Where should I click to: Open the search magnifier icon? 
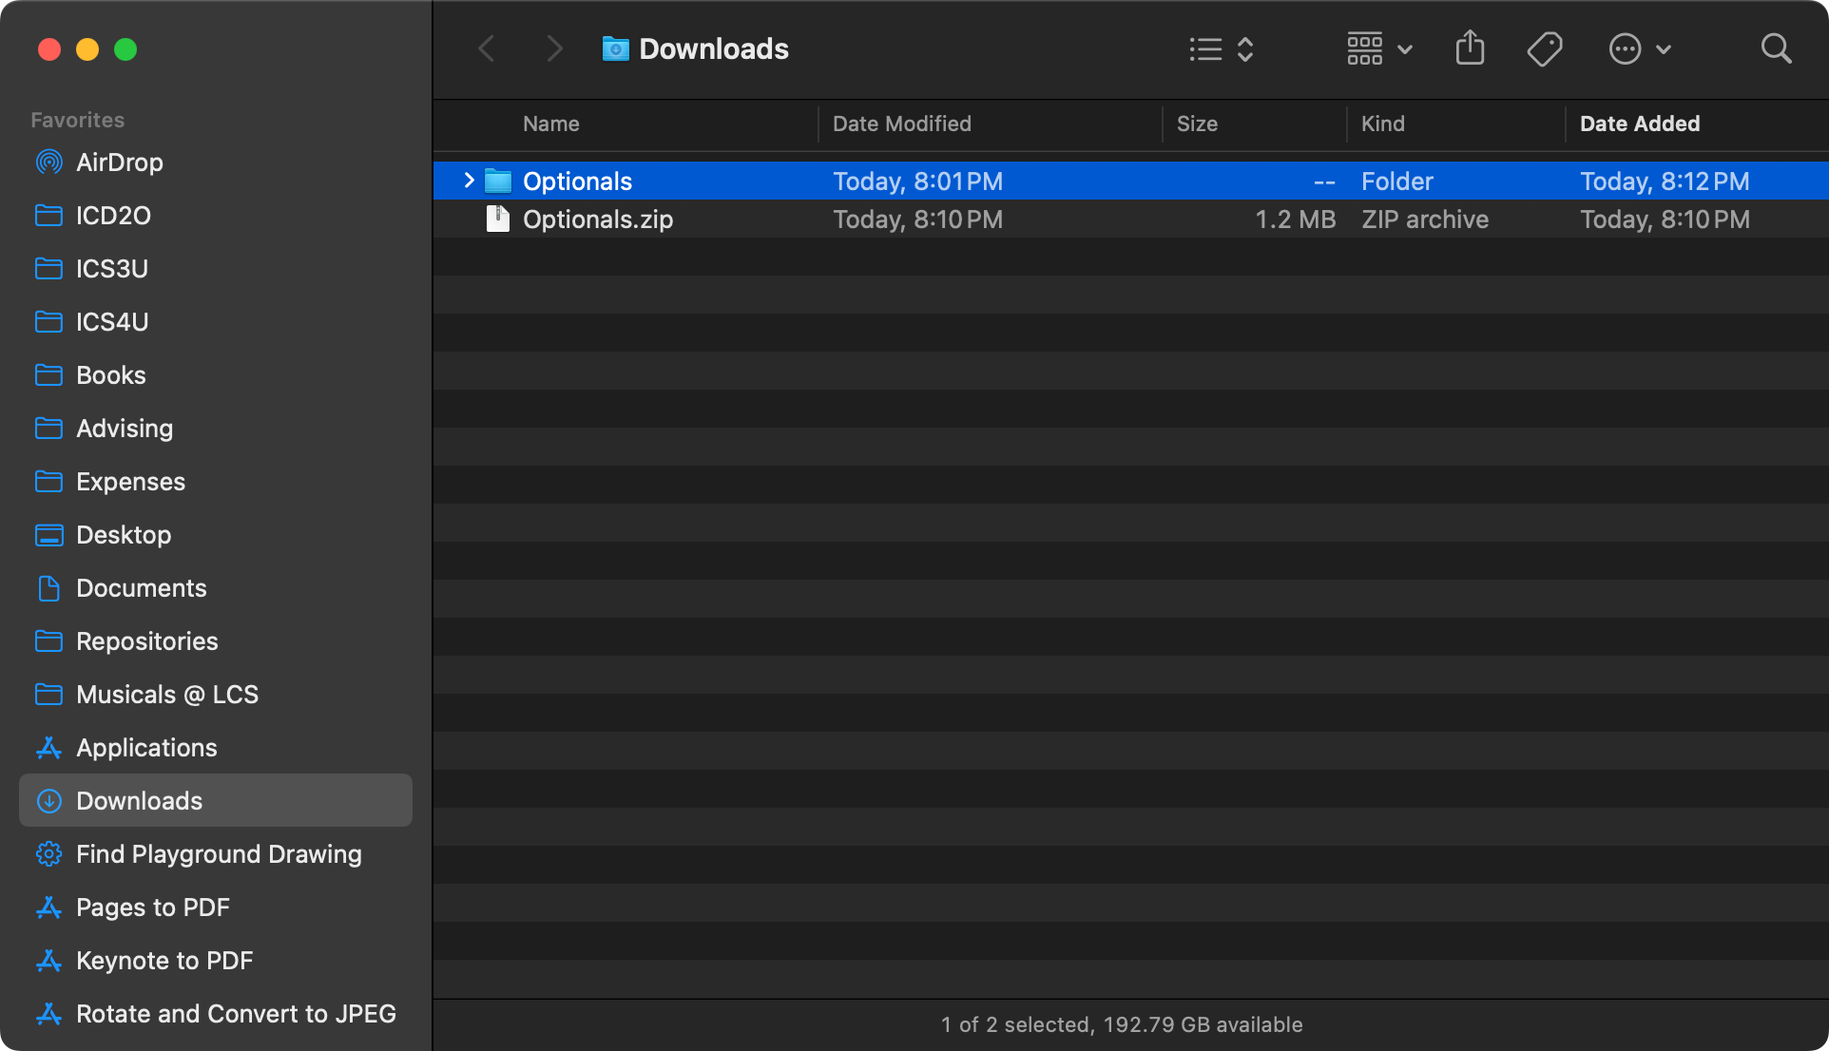1775,48
